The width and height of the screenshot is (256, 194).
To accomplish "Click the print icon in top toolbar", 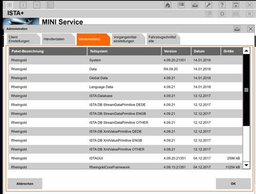I will tap(195, 5).
